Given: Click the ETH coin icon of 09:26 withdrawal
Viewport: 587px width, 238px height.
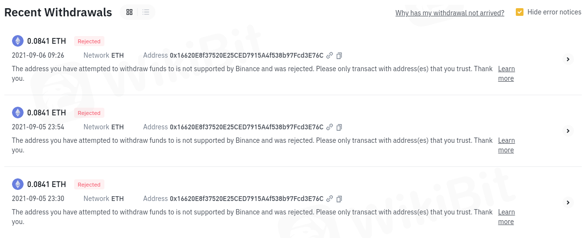Looking at the screenshot, I should coord(18,41).
